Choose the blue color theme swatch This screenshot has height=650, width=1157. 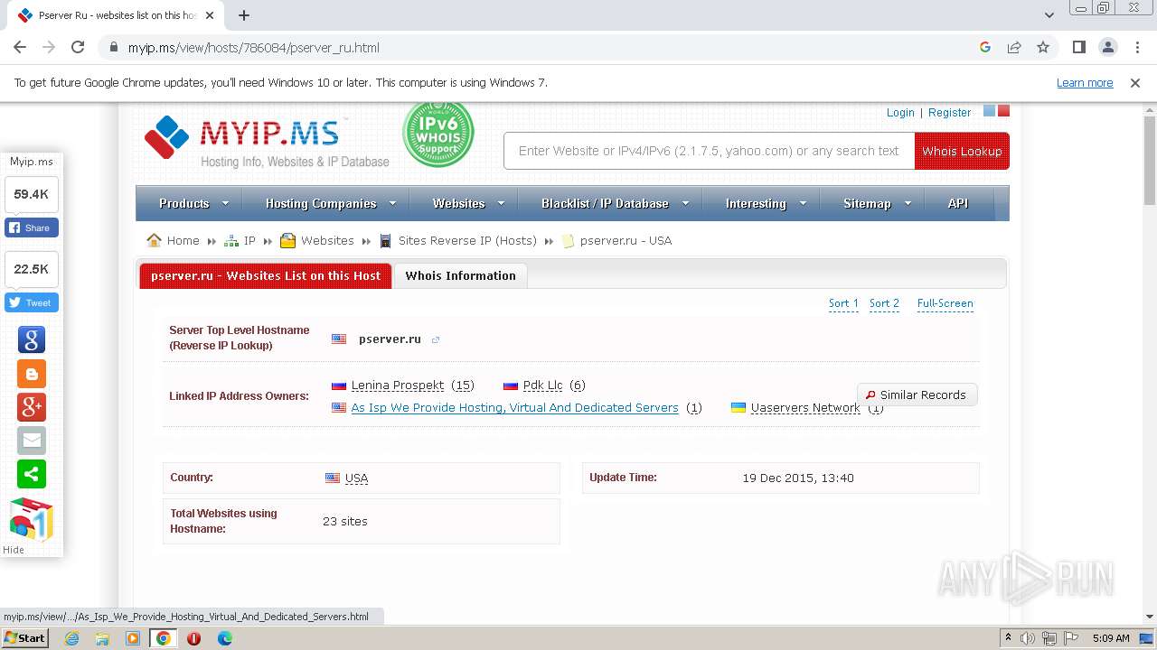coord(989,111)
